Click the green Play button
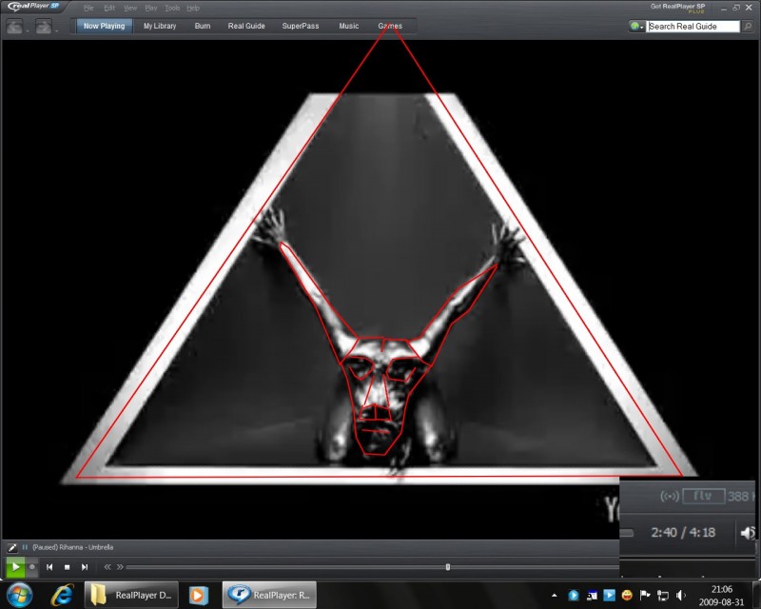Image resolution: width=761 pixels, height=609 pixels. (15, 567)
